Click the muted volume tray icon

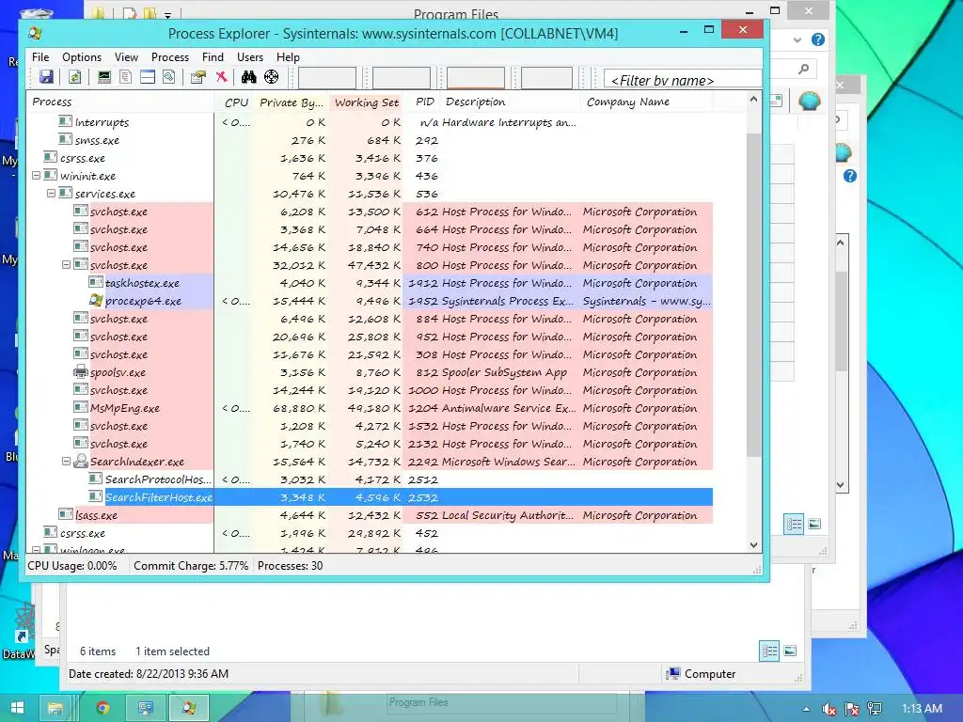pos(829,709)
